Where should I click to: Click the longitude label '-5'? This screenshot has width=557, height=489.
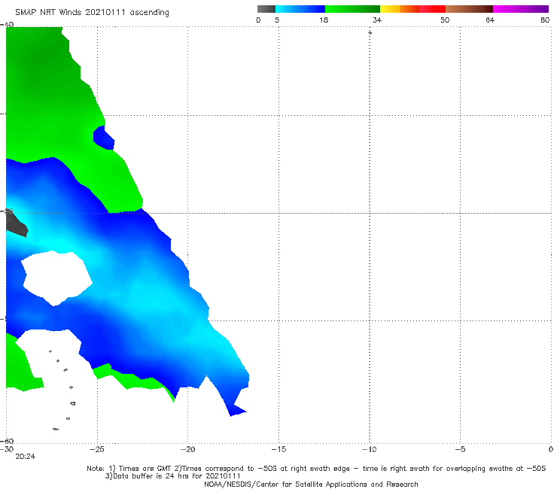460,449
